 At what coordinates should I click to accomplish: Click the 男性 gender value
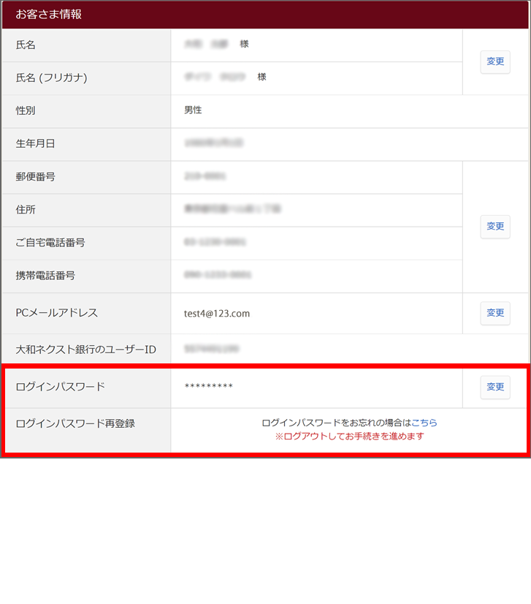[193, 110]
